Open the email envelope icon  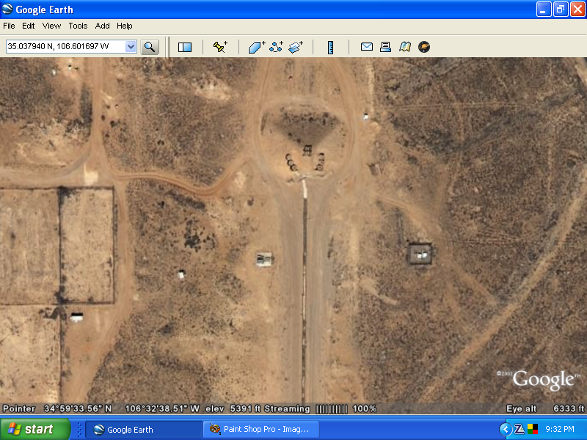(x=366, y=47)
